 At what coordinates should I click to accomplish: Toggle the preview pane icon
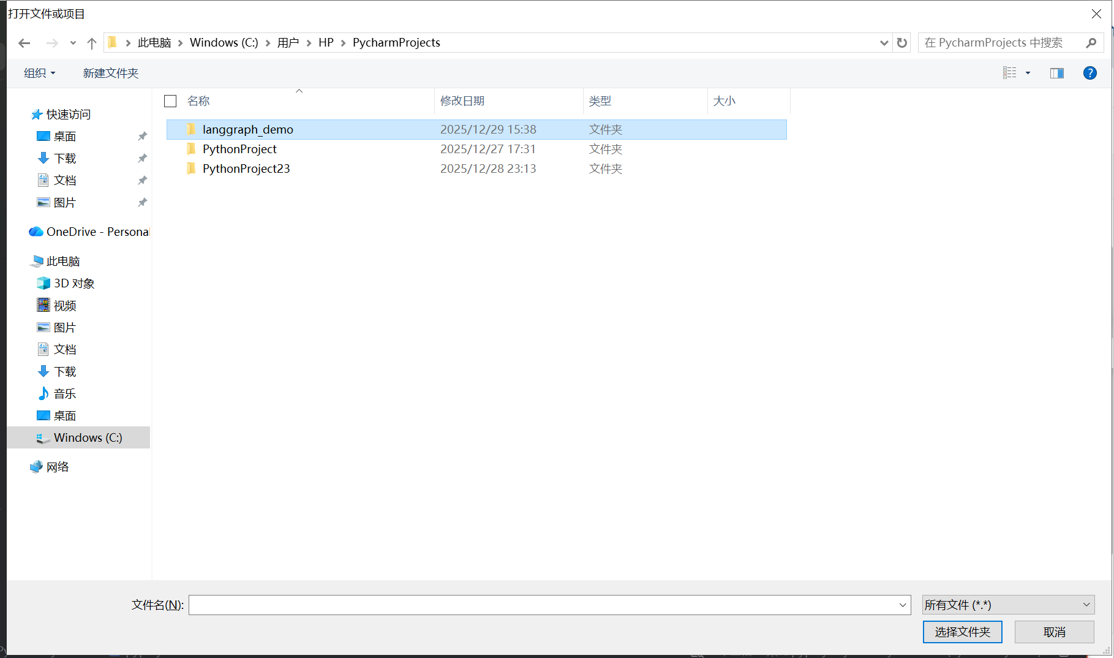point(1057,73)
